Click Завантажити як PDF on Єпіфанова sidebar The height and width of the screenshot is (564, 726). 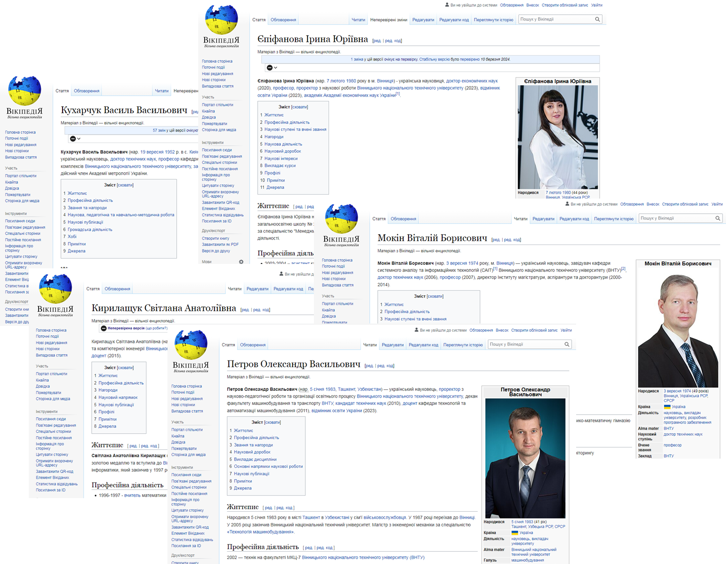coord(220,244)
